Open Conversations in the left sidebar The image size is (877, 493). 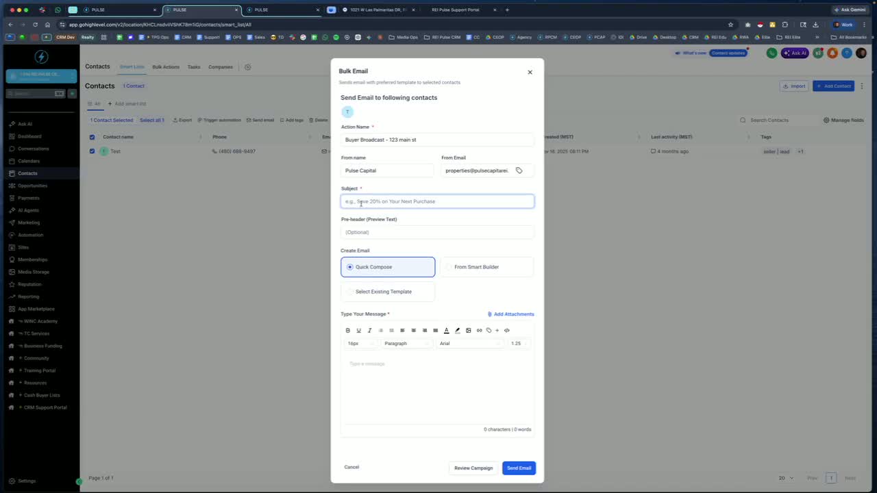coord(33,149)
